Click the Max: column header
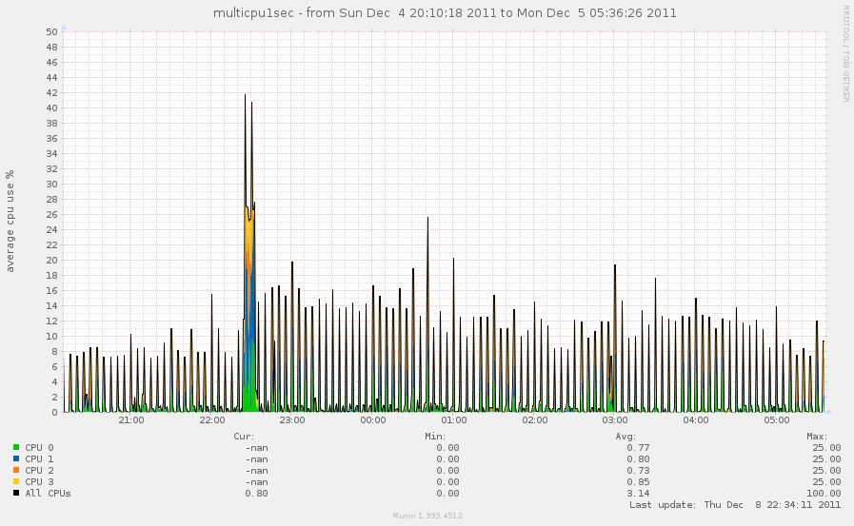Image resolution: width=854 pixels, height=526 pixels. [x=829, y=436]
